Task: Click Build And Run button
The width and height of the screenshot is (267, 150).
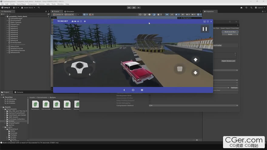Action: pyautogui.click(x=230, y=32)
